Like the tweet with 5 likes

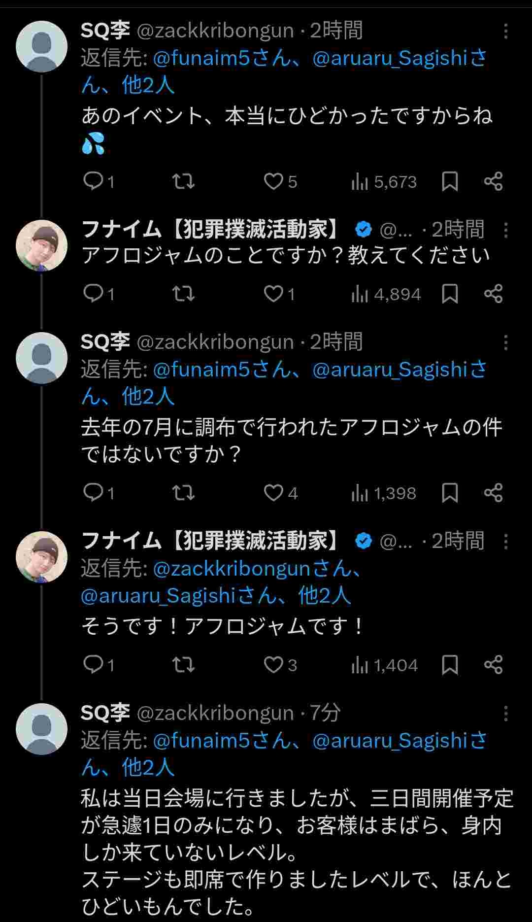[273, 181]
